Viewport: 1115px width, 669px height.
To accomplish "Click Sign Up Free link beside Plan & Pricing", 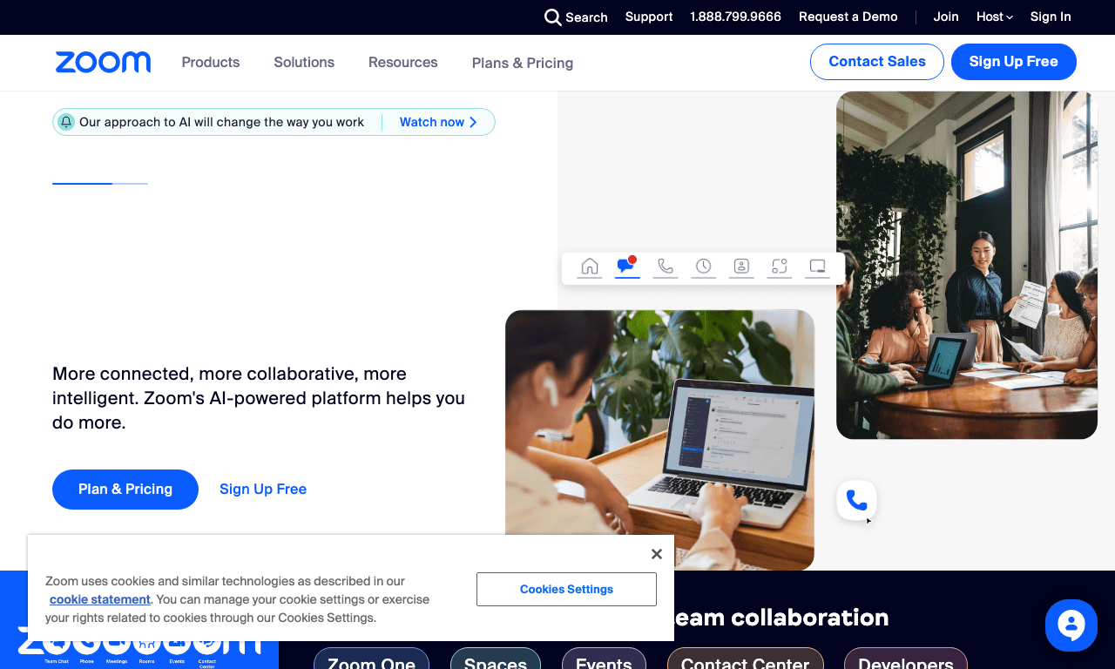I will click(263, 490).
